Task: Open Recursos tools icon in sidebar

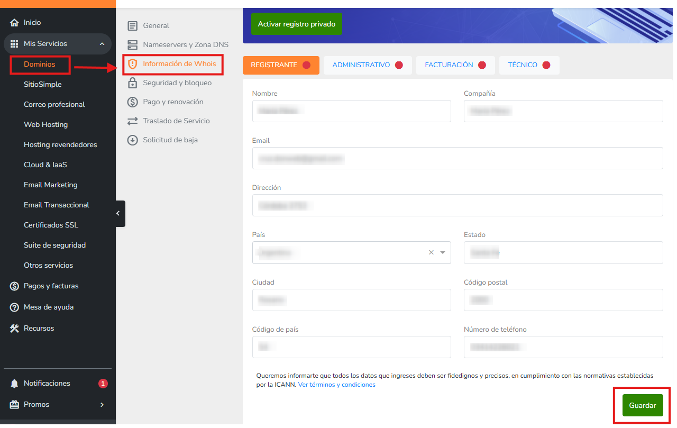Action: 14,328
